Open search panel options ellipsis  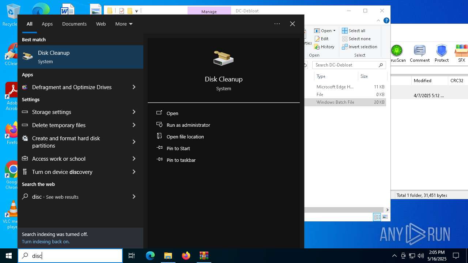point(277,24)
